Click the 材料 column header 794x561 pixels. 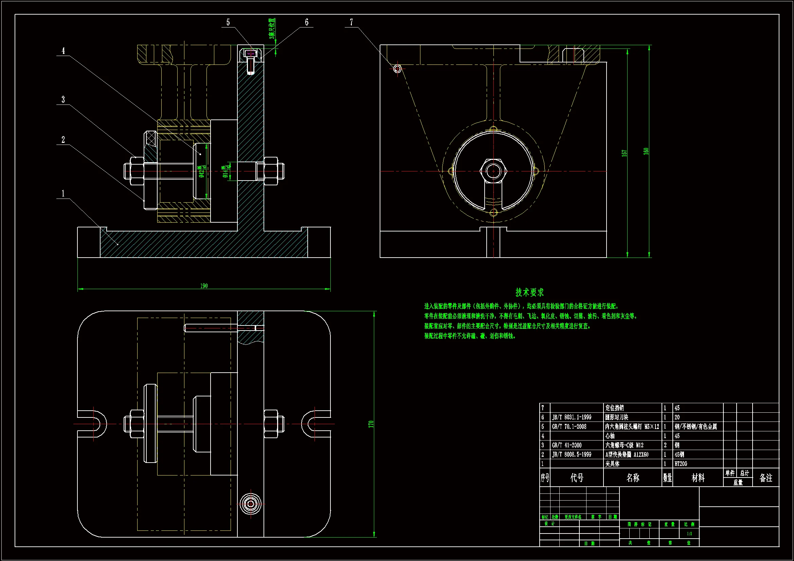(698, 478)
